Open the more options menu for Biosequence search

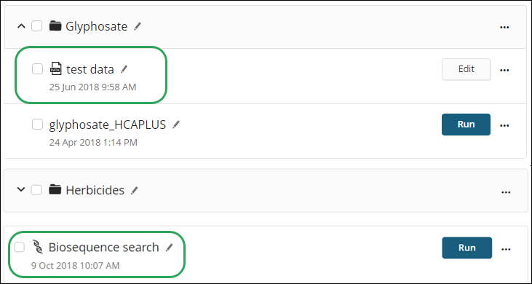(x=506, y=249)
